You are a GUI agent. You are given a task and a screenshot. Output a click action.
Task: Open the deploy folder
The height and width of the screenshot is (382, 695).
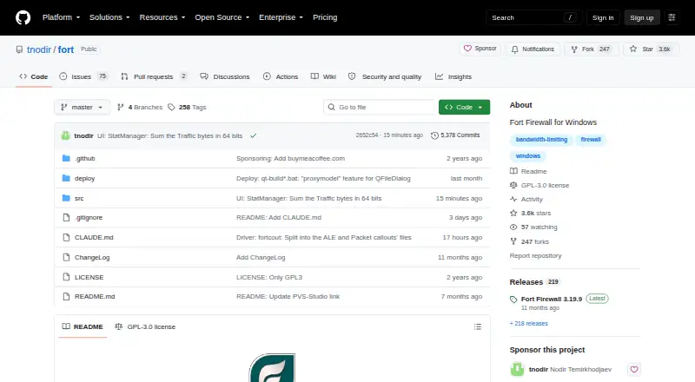84,178
